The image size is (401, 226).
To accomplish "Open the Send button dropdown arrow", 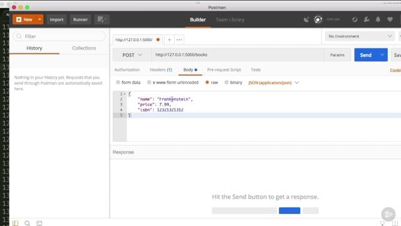I will click(x=382, y=55).
